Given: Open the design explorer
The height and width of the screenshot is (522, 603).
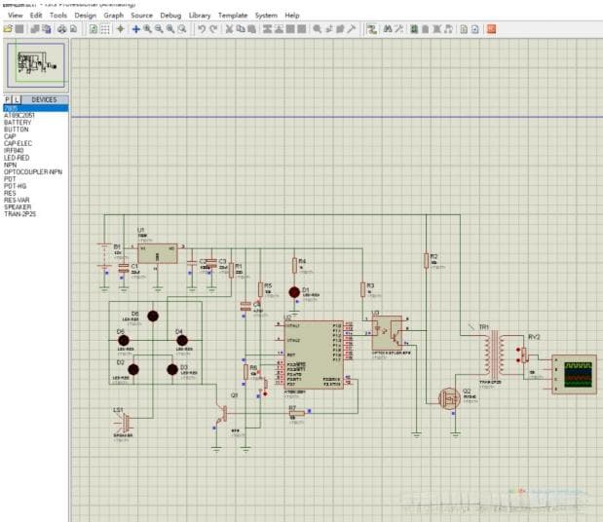Looking at the screenshot, I should coord(414,29).
